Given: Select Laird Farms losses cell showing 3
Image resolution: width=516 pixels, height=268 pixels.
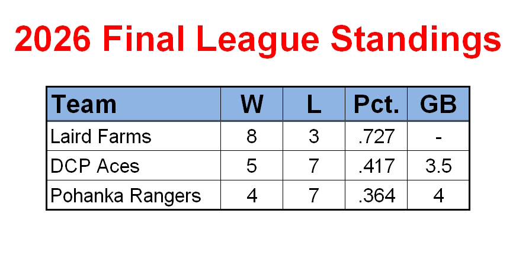Looking at the screenshot, I should pos(314,136).
